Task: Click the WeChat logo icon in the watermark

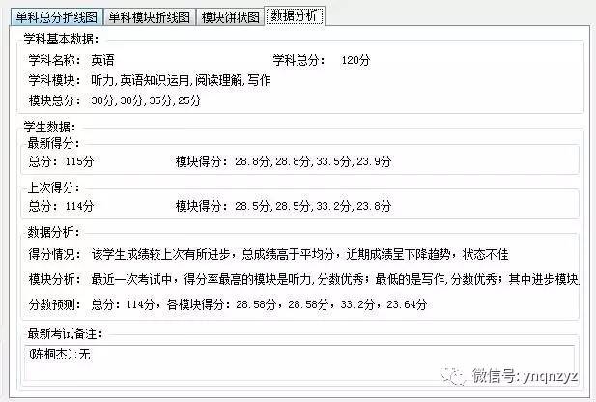Action: click(x=451, y=373)
